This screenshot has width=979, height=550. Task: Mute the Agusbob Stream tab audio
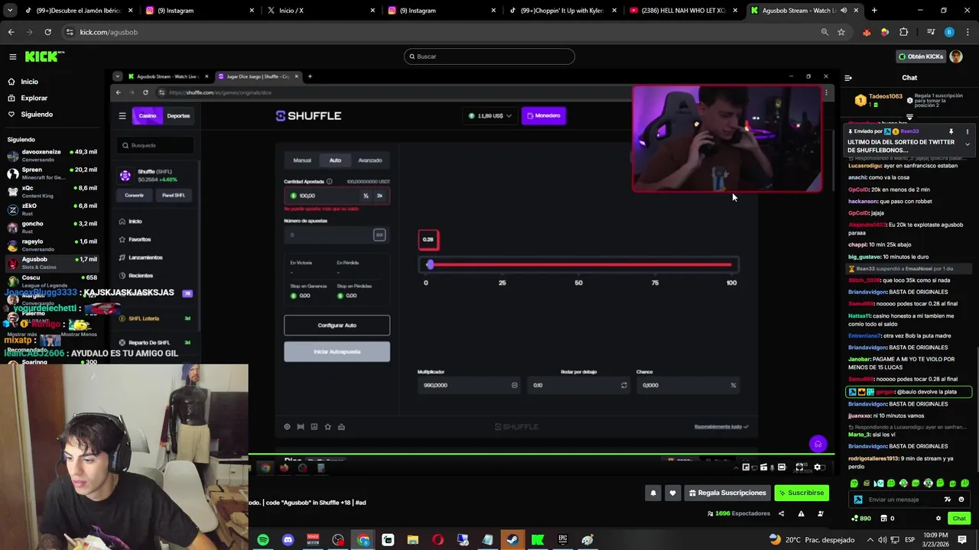[844, 11]
